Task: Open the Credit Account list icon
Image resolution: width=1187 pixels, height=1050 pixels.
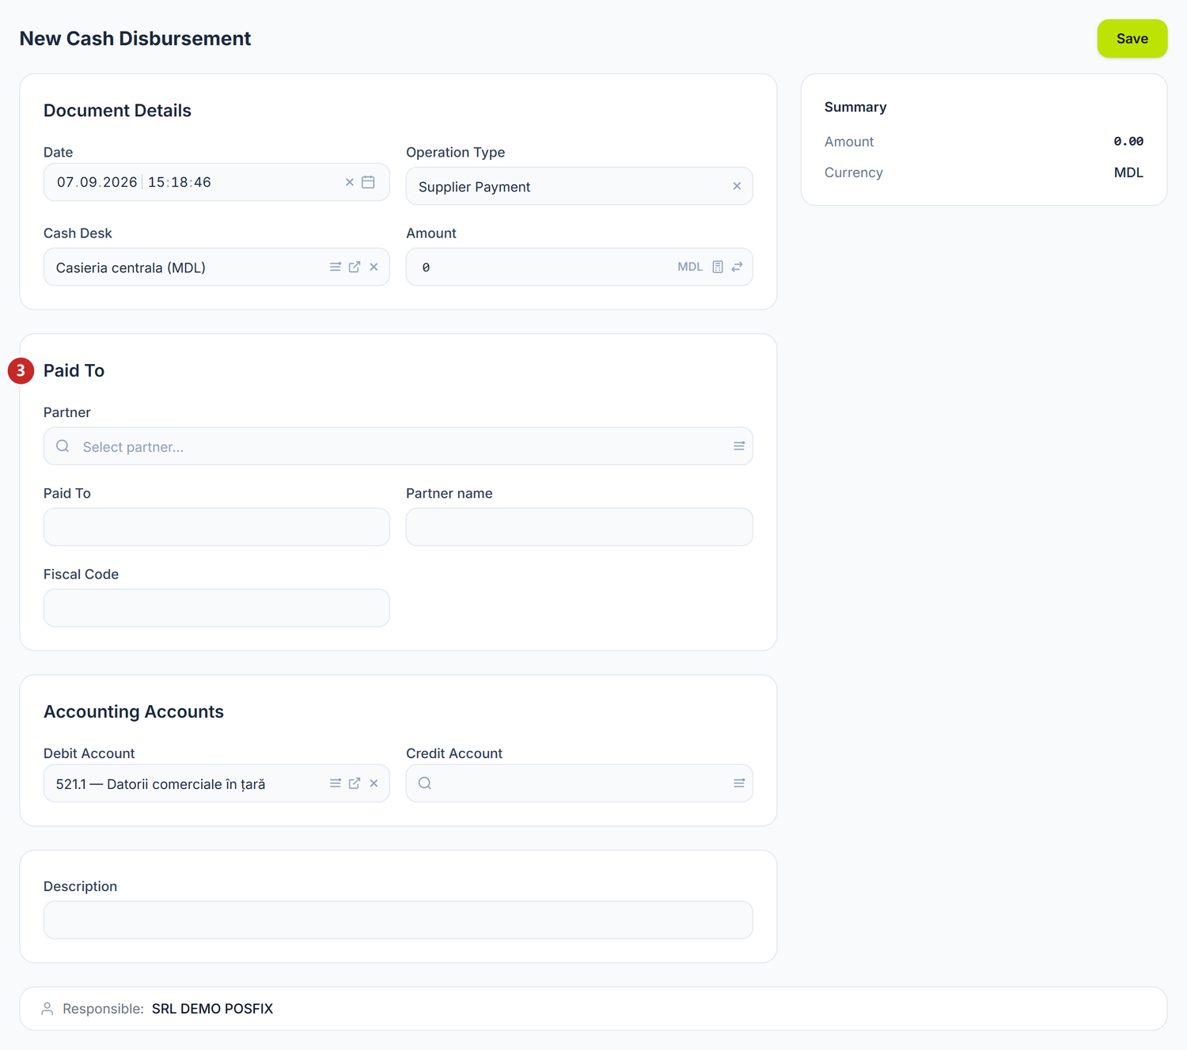Action: click(739, 783)
